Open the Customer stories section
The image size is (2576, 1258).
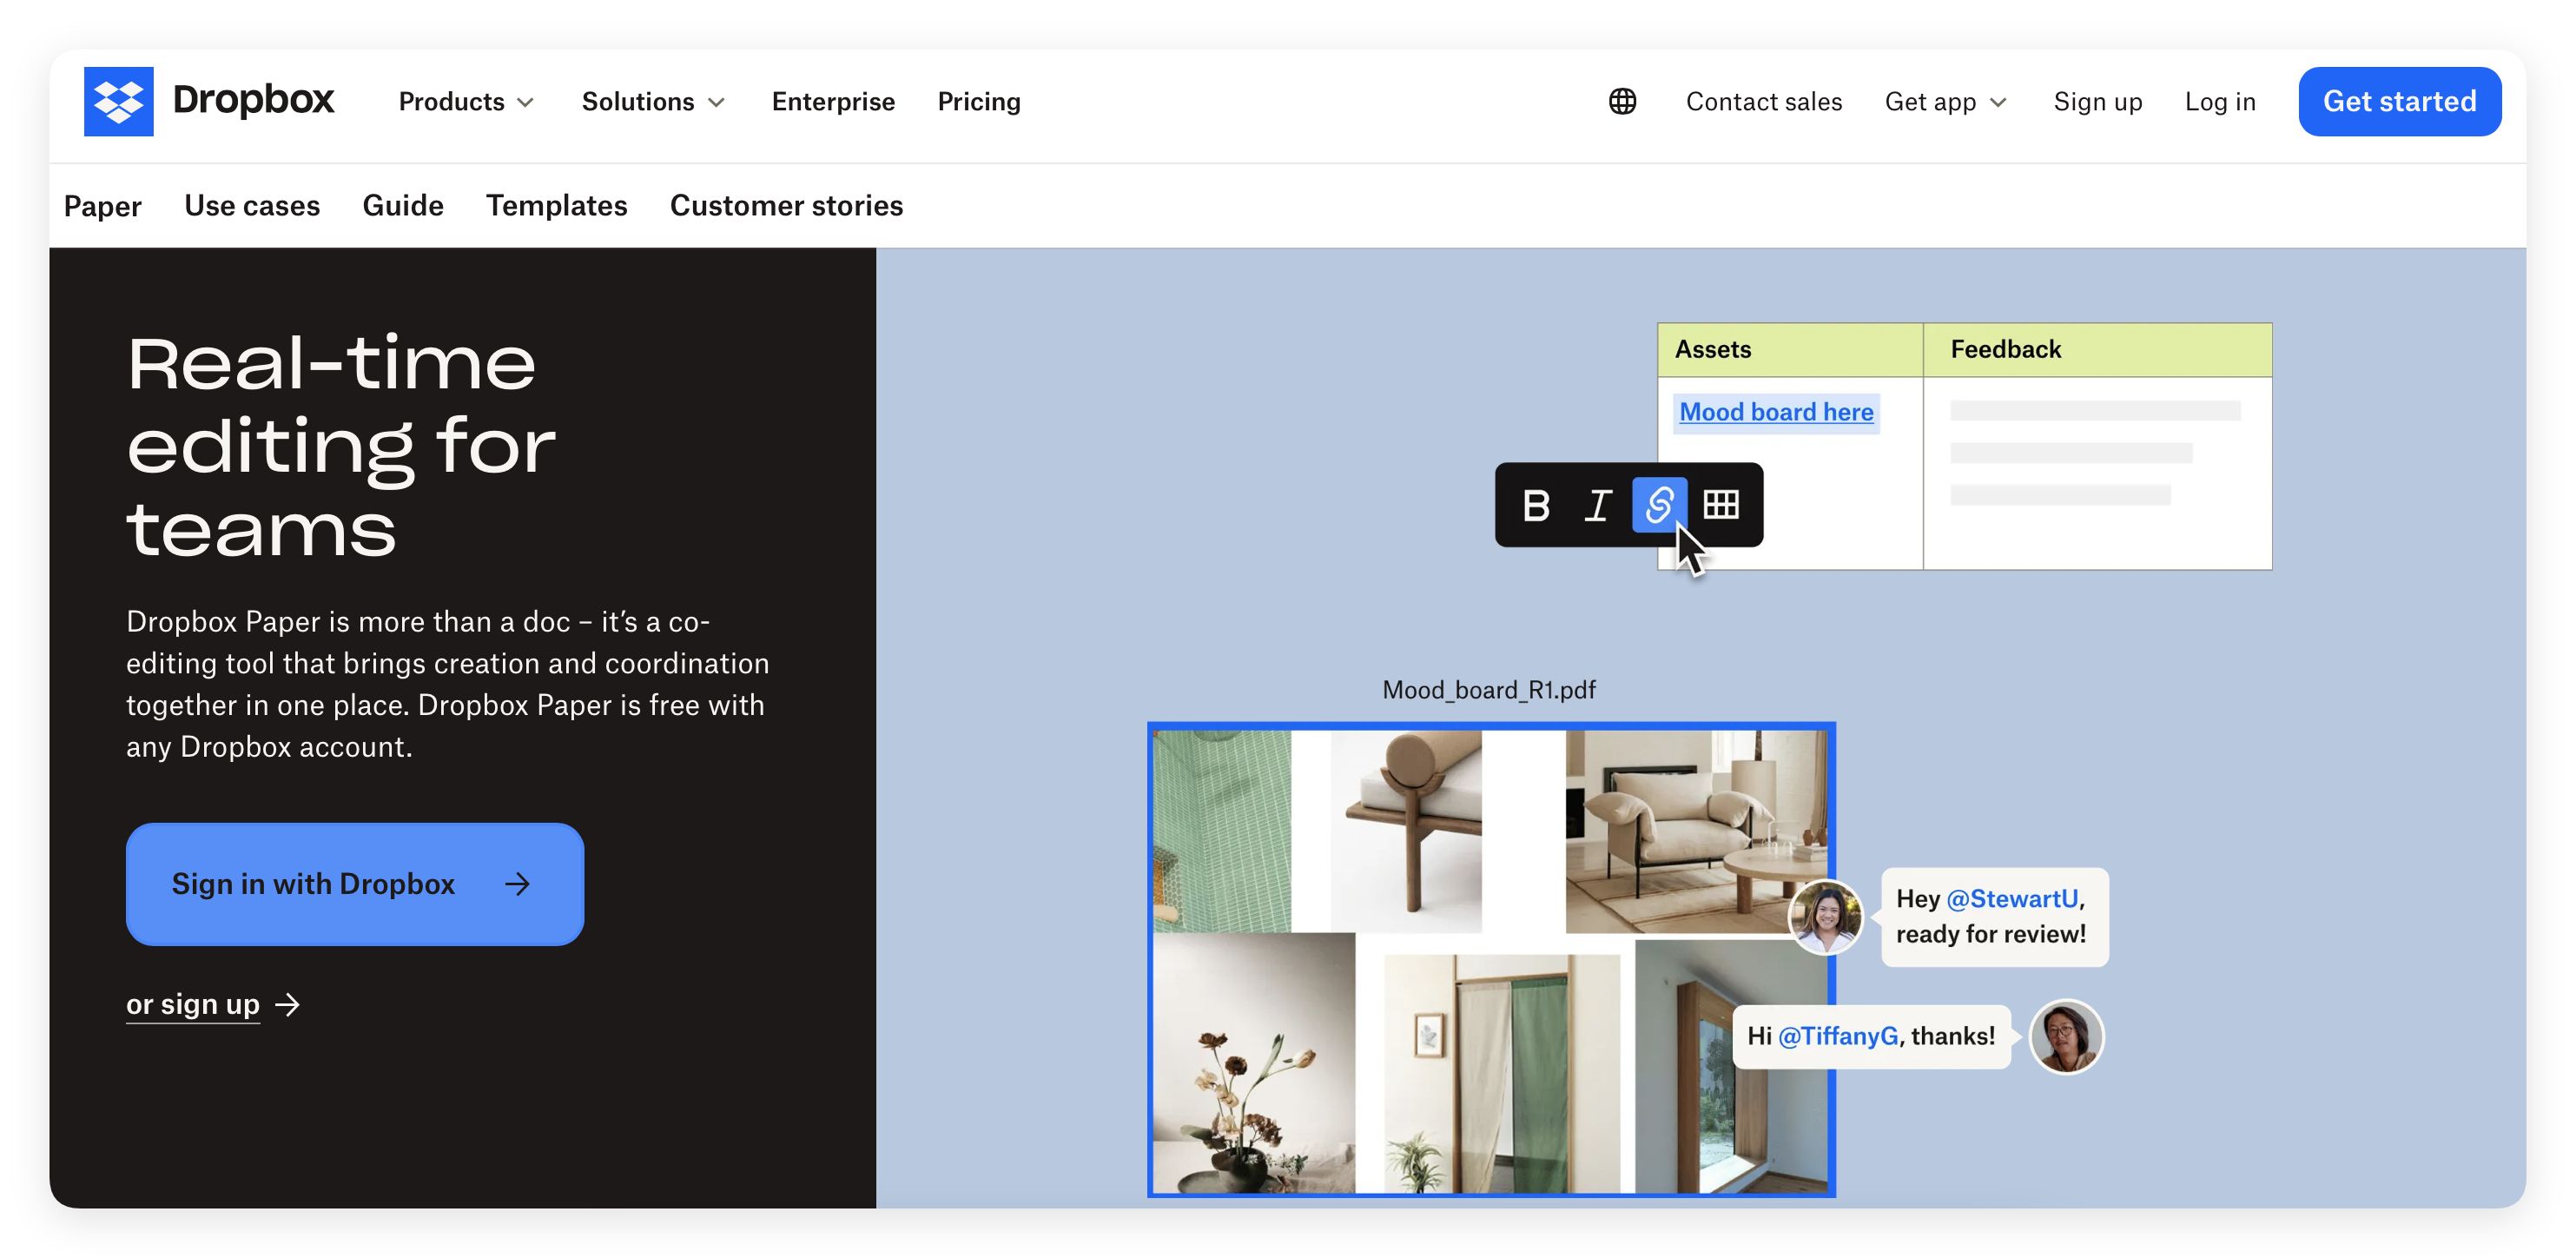tap(786, 205)
